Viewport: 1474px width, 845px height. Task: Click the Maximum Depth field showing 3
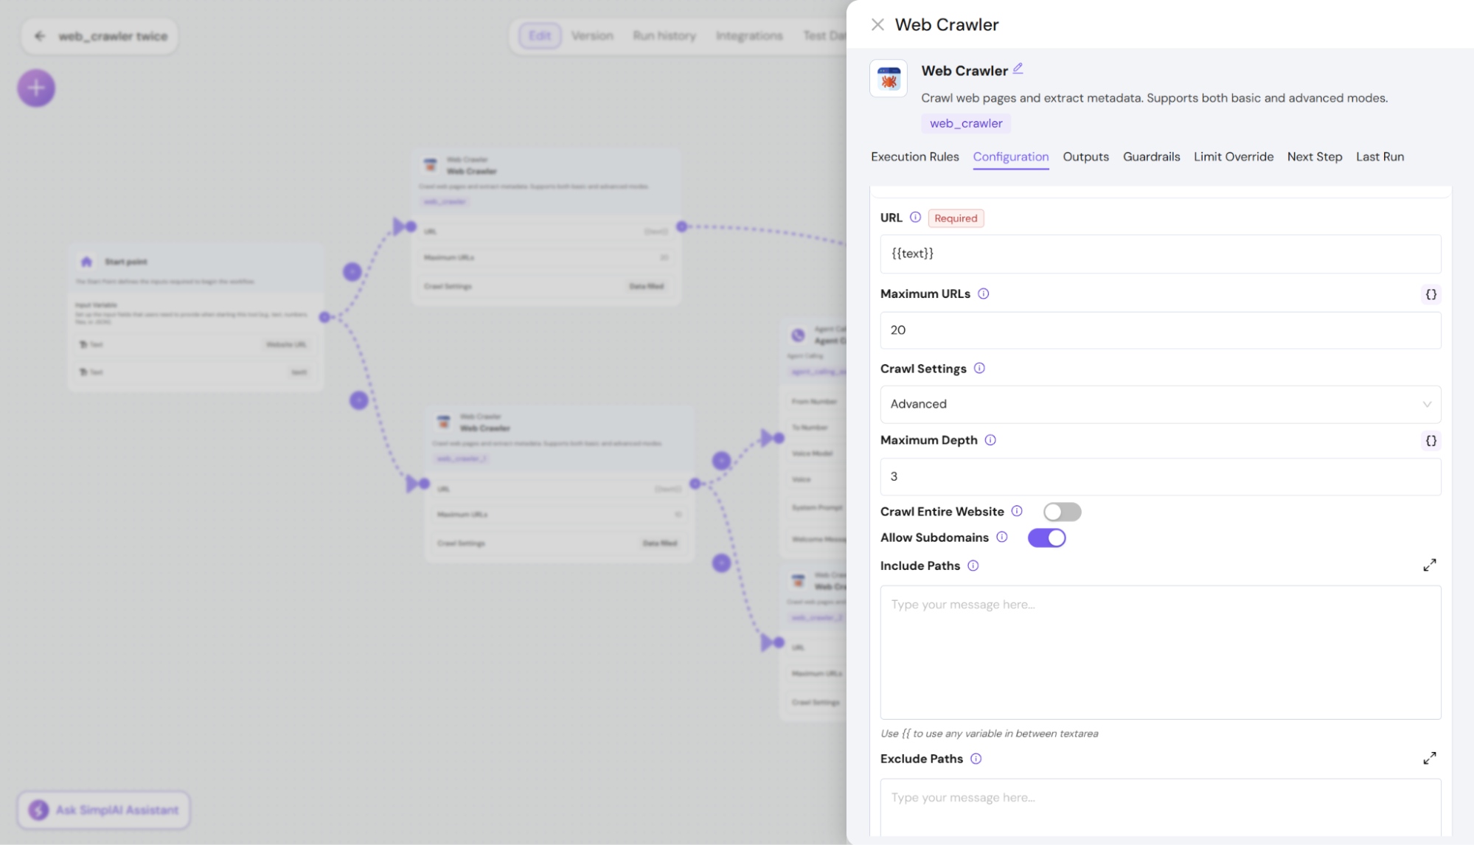[x=1161, y=476]
